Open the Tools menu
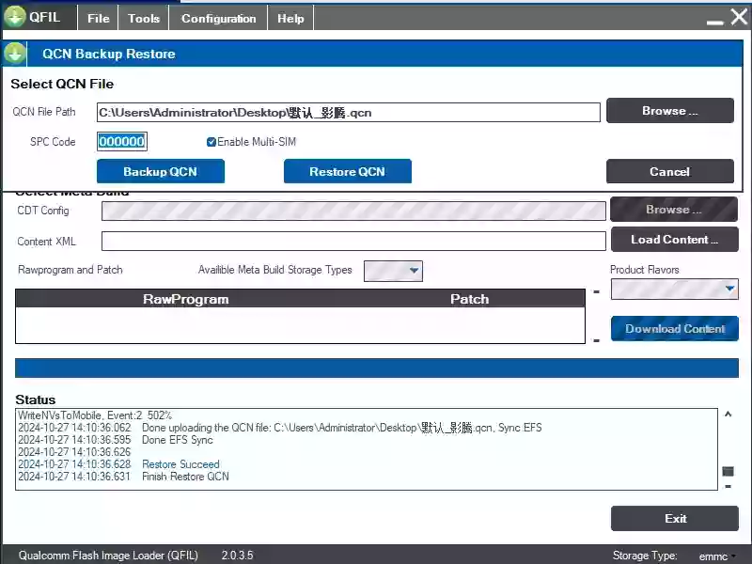 (x=144, y=18)
